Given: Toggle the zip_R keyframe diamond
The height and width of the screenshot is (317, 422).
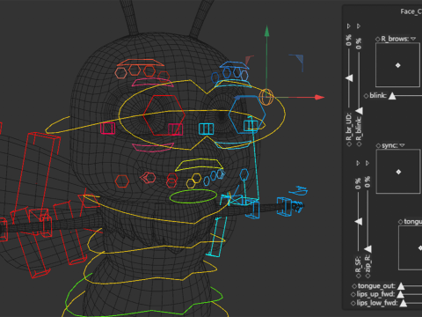Looking at the screenshot, I should pyautogui.click(x=368, y=276).
